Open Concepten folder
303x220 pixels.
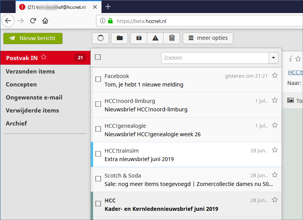[21, 85]
